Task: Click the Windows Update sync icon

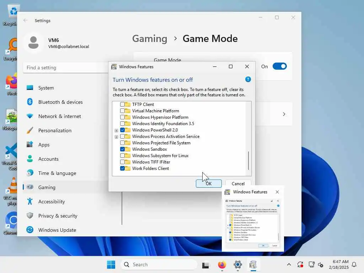Action: tap(30, 230)
